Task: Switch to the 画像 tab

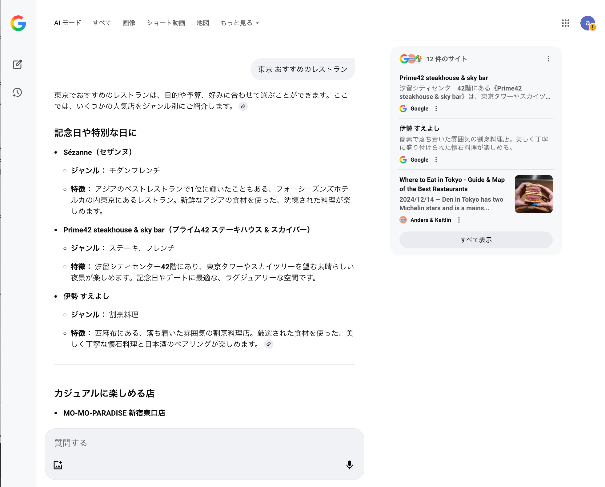Action: point(129,23)
